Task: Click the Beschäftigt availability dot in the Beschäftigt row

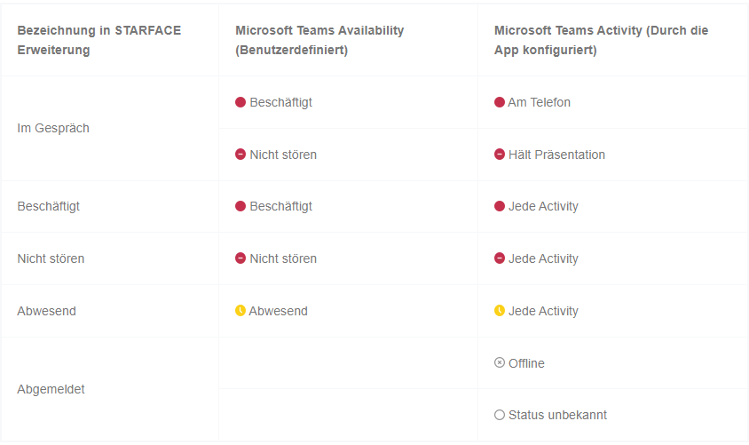Action: coord(240,206)
